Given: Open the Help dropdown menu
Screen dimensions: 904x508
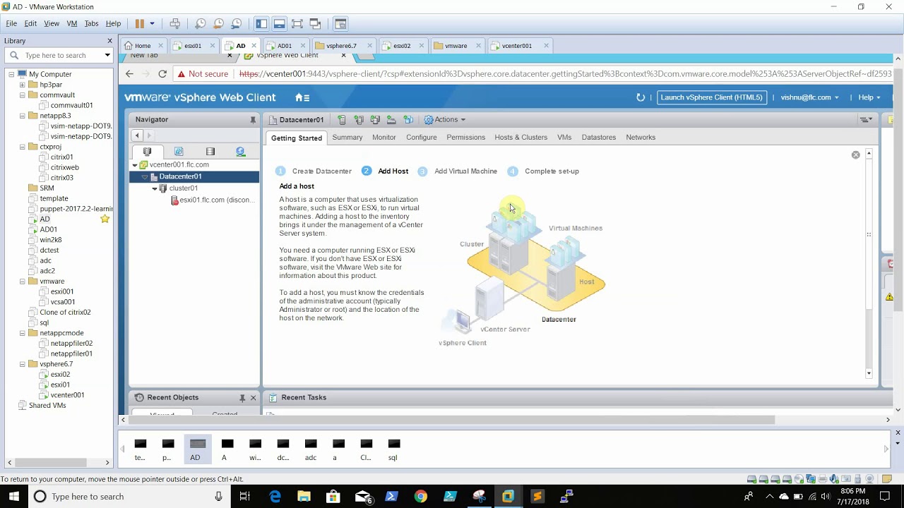Looking at the screenshot, I should tap(869, 97).
